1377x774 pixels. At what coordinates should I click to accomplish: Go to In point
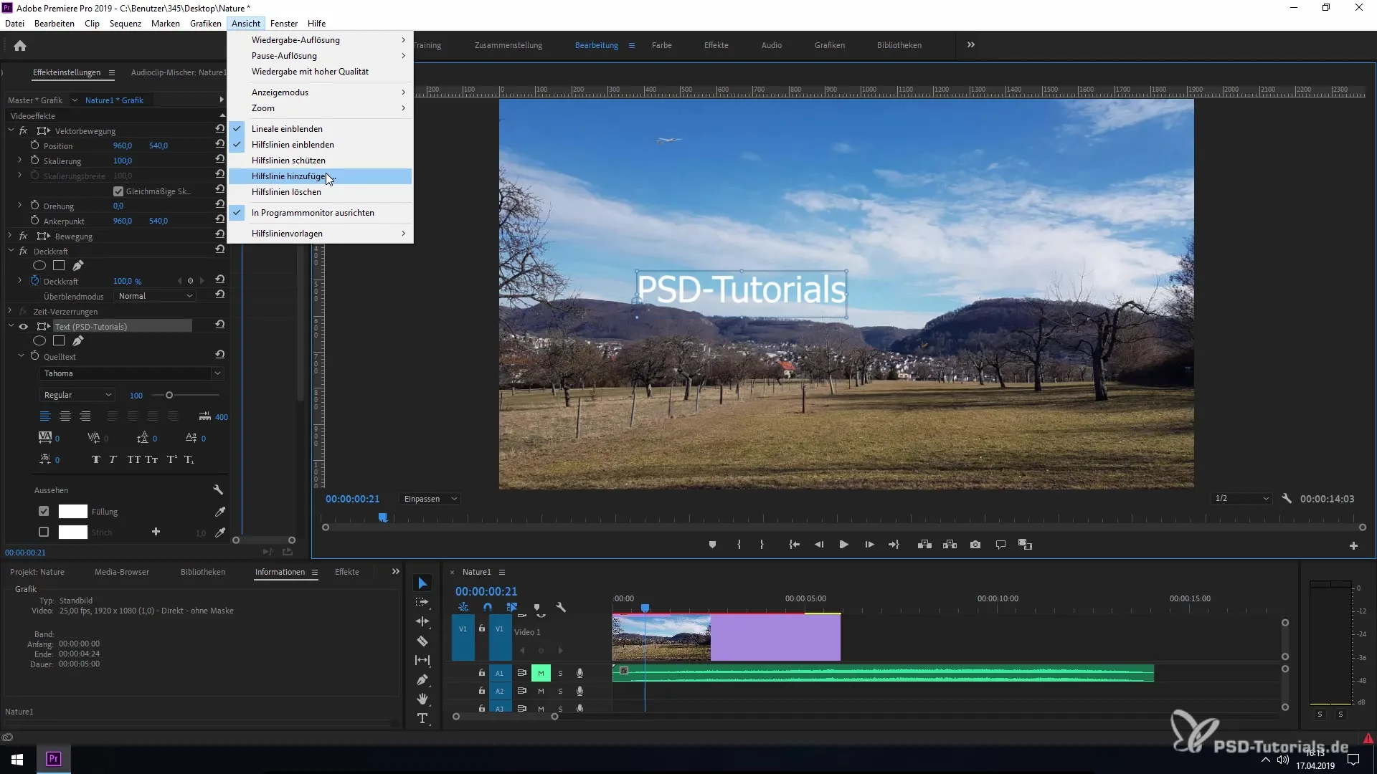point(794,545)
